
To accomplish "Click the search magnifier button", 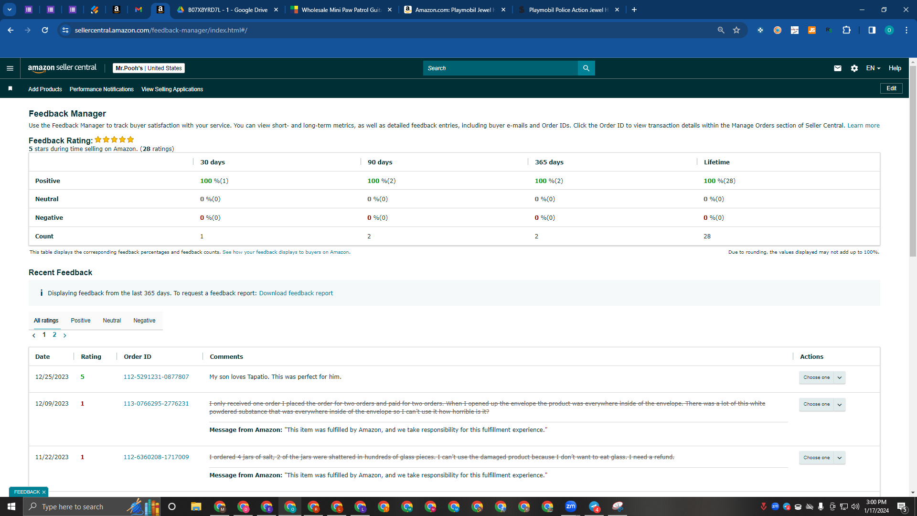I will click(586, 68).
